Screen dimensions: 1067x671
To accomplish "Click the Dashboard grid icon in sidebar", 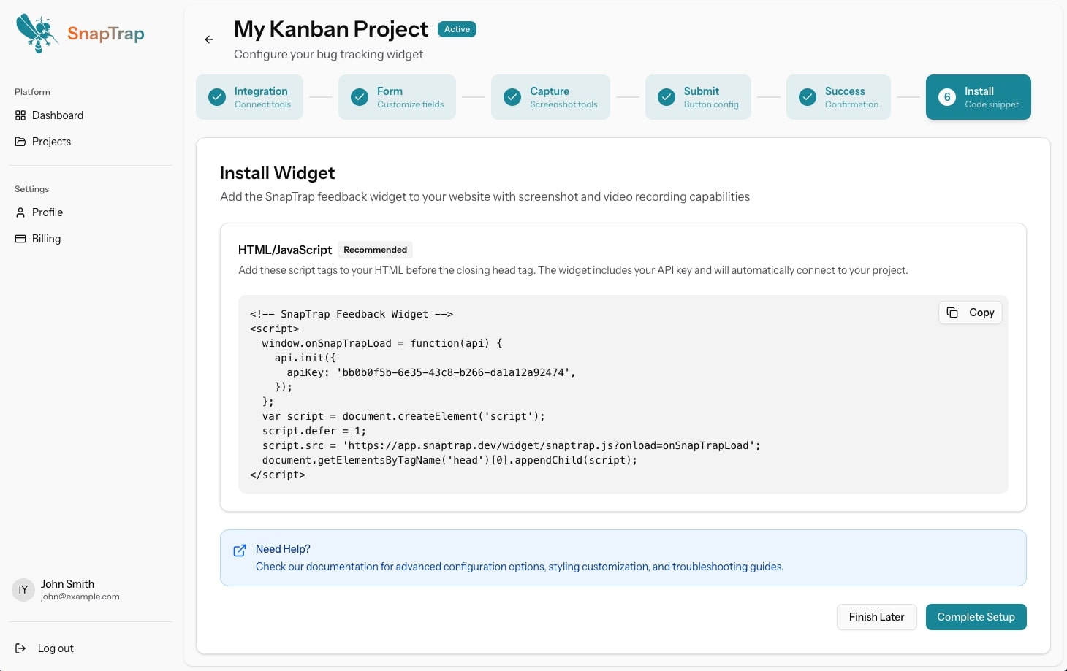I will [20, 115].
